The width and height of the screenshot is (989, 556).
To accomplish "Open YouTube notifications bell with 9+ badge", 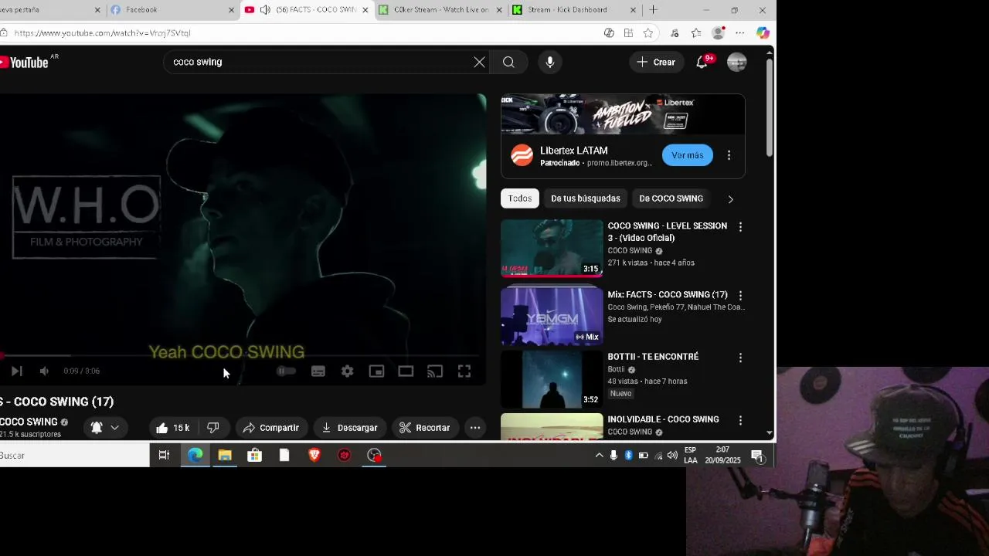I will tap(702, 62).
